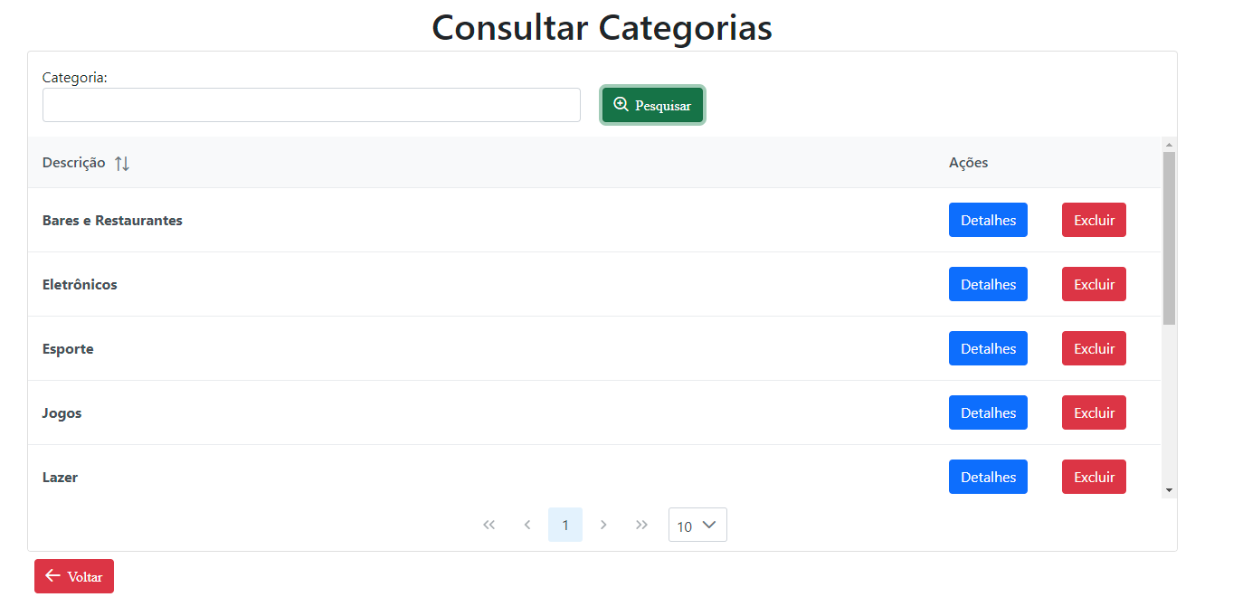Click the magnifier icon inside Pesquisar button
This screenshot has height=616, width=1252.
[x=621, y=104]
